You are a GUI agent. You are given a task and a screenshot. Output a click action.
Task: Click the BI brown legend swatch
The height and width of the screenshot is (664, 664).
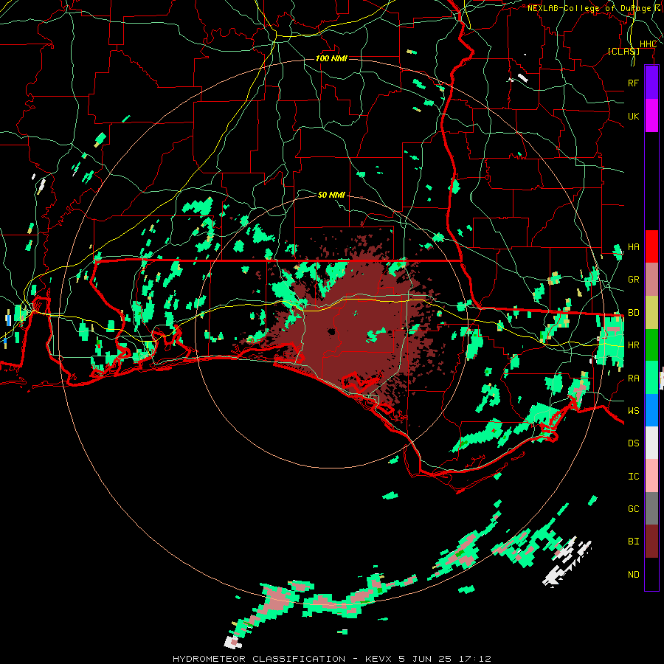pyautogui.click(x=651, y=542)
